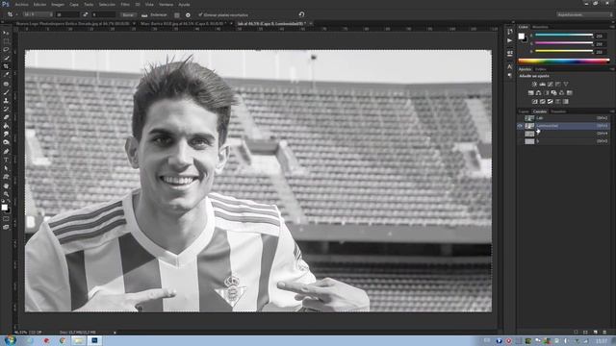Select the Horizontal Type tool

6,161
